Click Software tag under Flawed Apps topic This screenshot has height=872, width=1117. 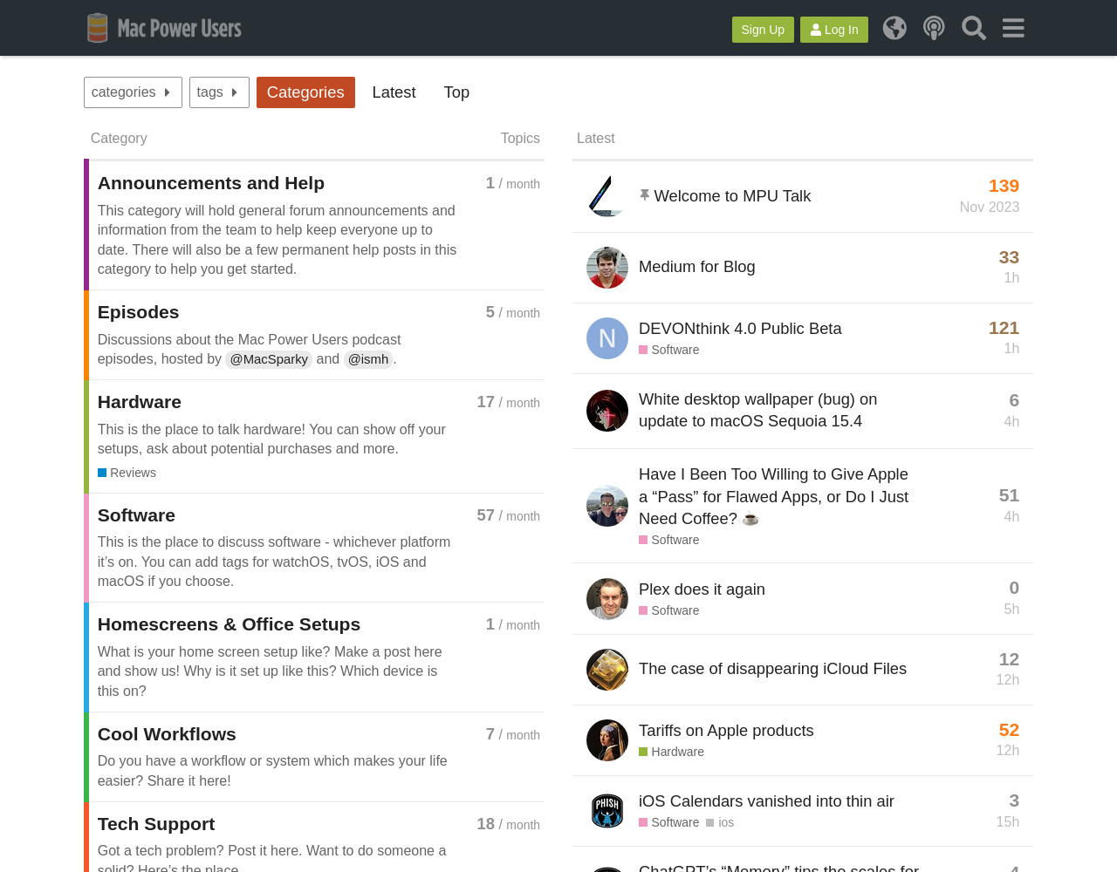coord(669,540)
